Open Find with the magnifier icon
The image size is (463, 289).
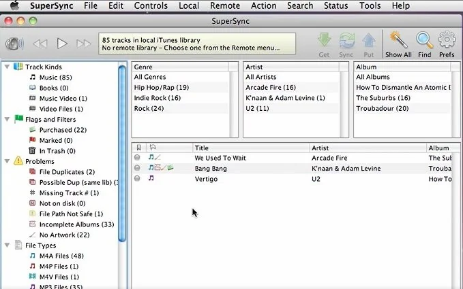425,39
